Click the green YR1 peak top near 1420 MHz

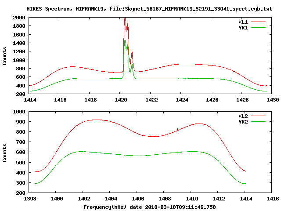click(125, 41)
